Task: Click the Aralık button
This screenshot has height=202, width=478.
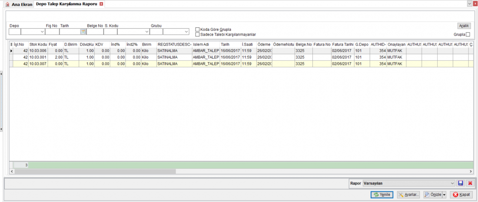Action: 465,26
